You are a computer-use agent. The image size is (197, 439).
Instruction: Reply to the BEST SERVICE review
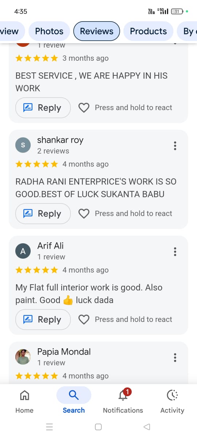pos(43,108)
